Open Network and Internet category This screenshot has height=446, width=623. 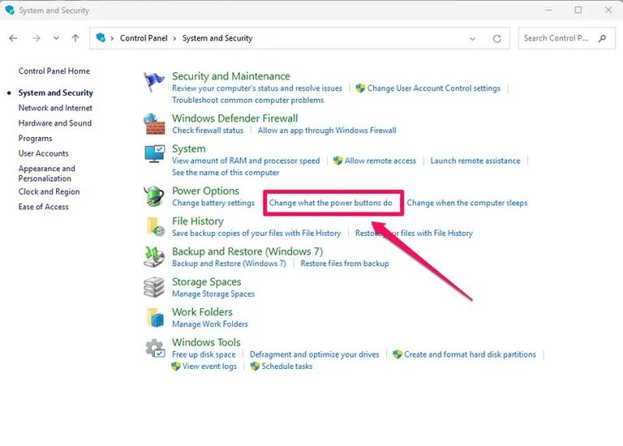coord(55,108)
